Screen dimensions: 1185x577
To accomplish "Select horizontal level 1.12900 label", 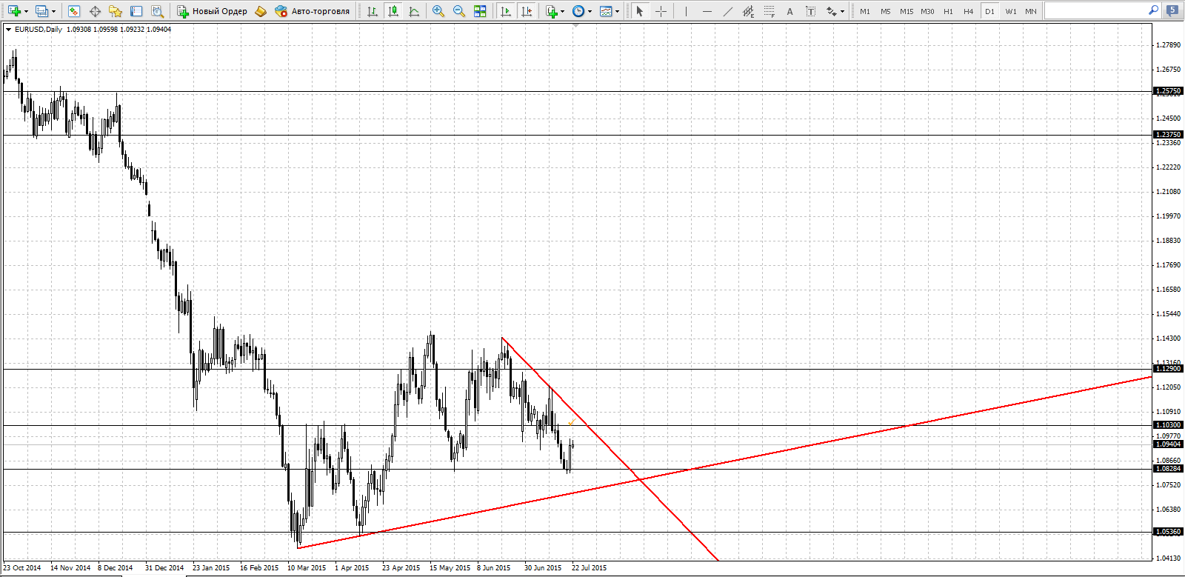I will [x=1168, y=369].
